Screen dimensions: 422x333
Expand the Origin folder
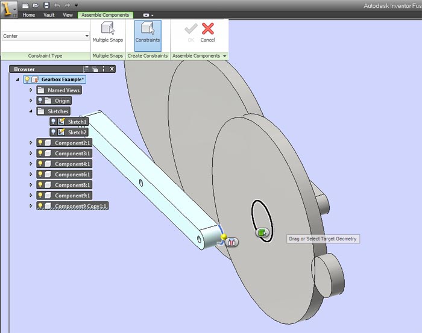tap(31, 101)
